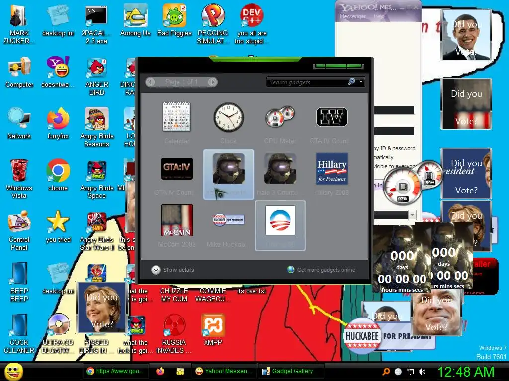
Task: Click the smiley Start button
Action: tap(13, 371)
